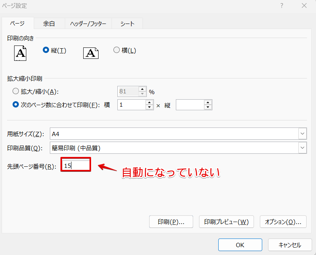316x255 pixels.
Task: Open the シート tab
Action: (127, 24)
